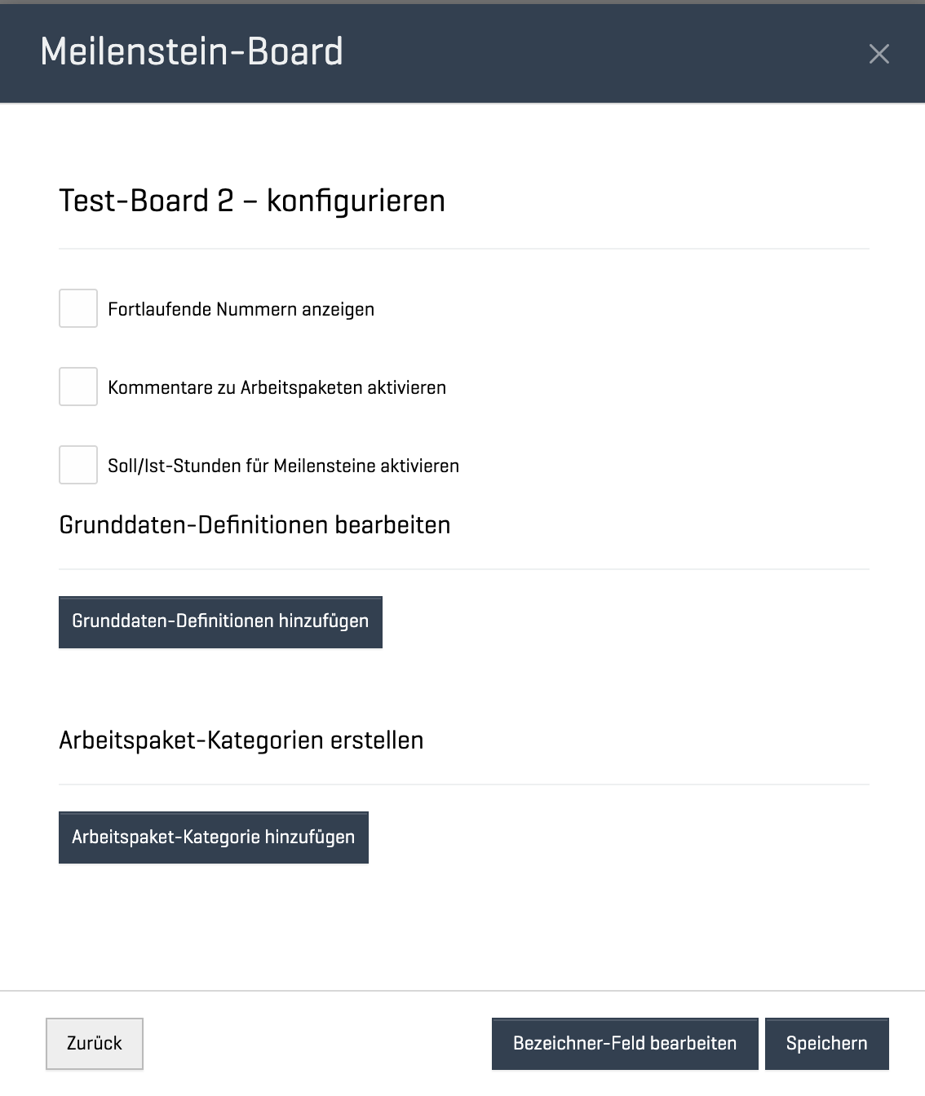Toggle Soll/Ist-Stunden für Meilensteine checkbox
Screen dimensions: 925x1096
[78, 465]
